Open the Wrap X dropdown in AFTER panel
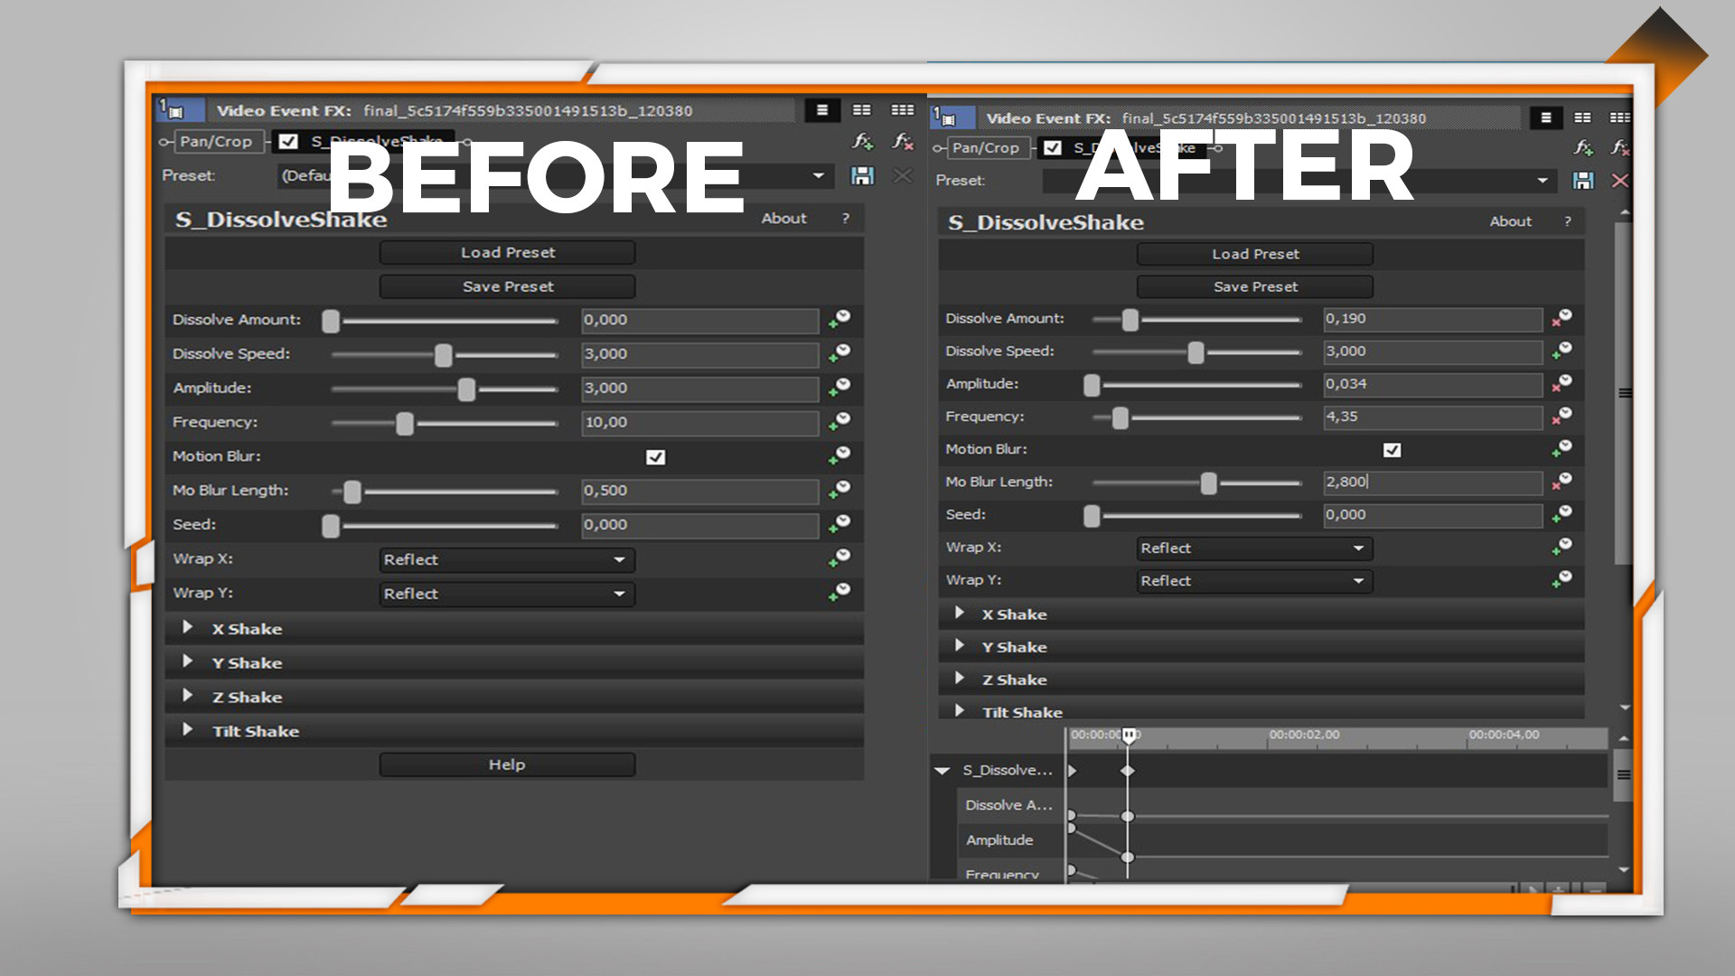 [x=1255, y=549]
